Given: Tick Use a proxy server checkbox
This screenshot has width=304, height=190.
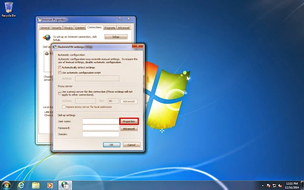Looking at the screenshot, I should pyautogui.click(x=59, y=93).
